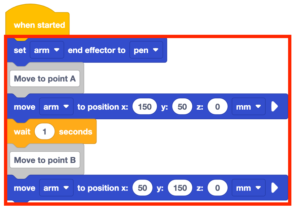The image size is (297, 210).
Task: Open the arm dropdown in set block
Action: coord(47,50)
